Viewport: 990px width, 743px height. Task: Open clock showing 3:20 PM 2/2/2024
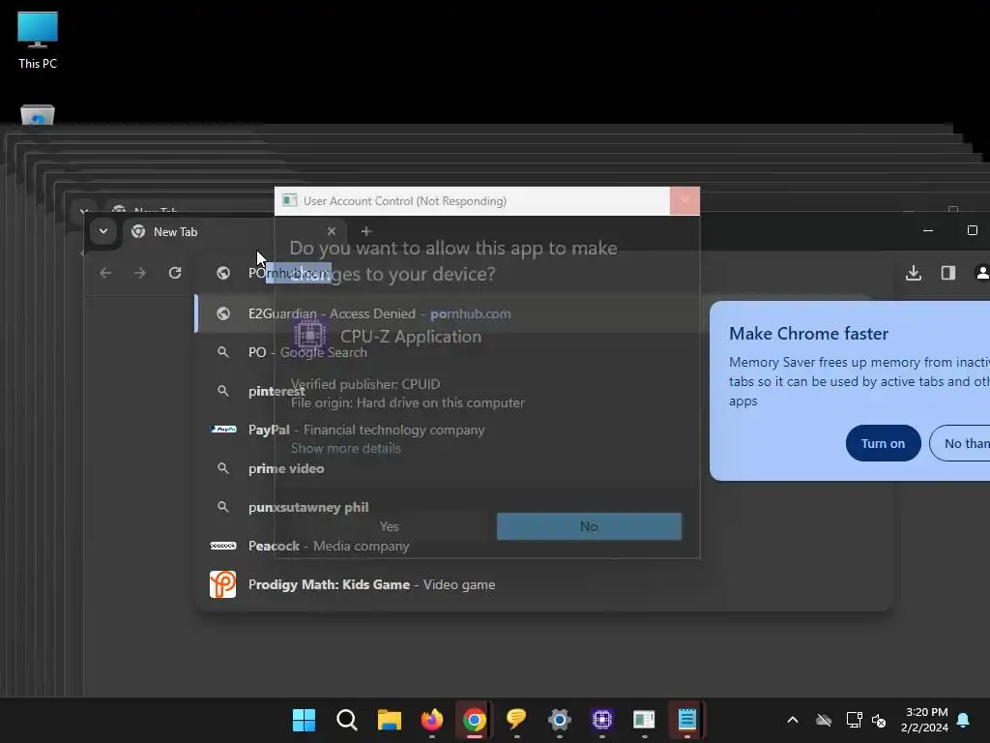click(925, 720)
